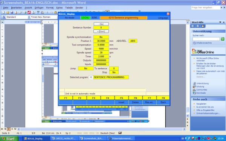The height and width of the screenshot is (141, 226).
Task: Click the Open folder icon in Word toolbar
Action: (x=8, y=12)
